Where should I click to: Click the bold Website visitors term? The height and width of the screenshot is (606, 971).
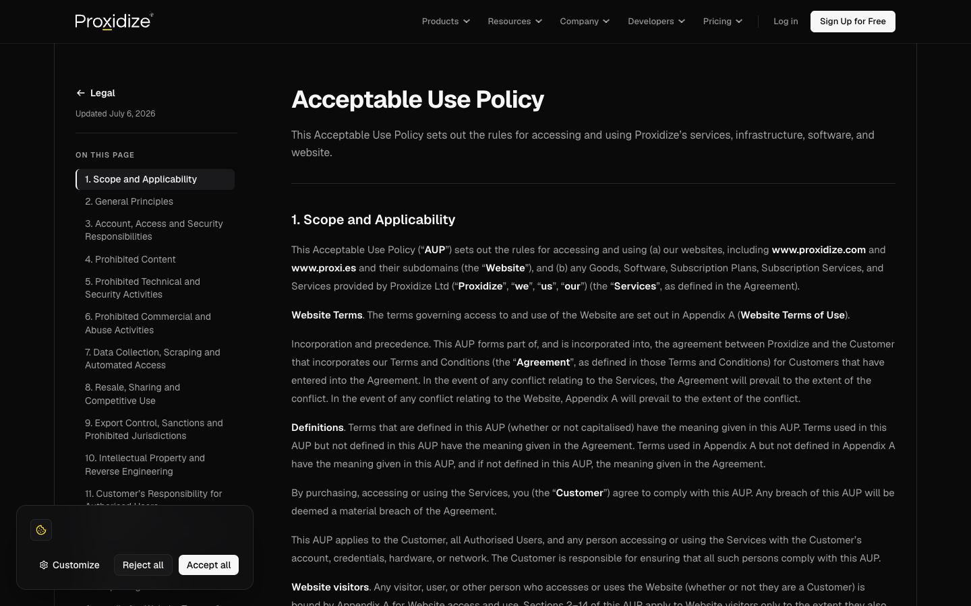coord(330,587)
